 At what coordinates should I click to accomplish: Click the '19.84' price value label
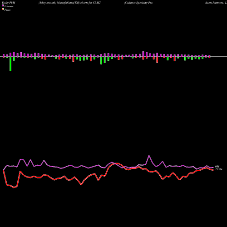coord(219,169)
